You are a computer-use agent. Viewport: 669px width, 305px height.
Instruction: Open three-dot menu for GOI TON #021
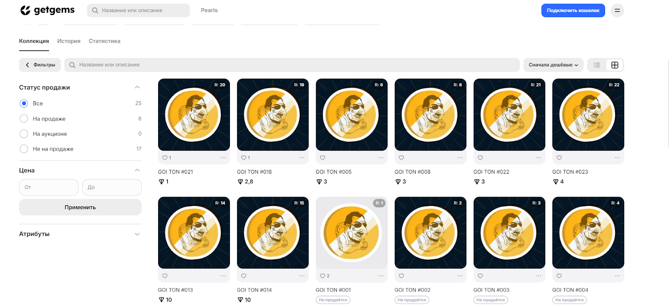coord(223,158)
